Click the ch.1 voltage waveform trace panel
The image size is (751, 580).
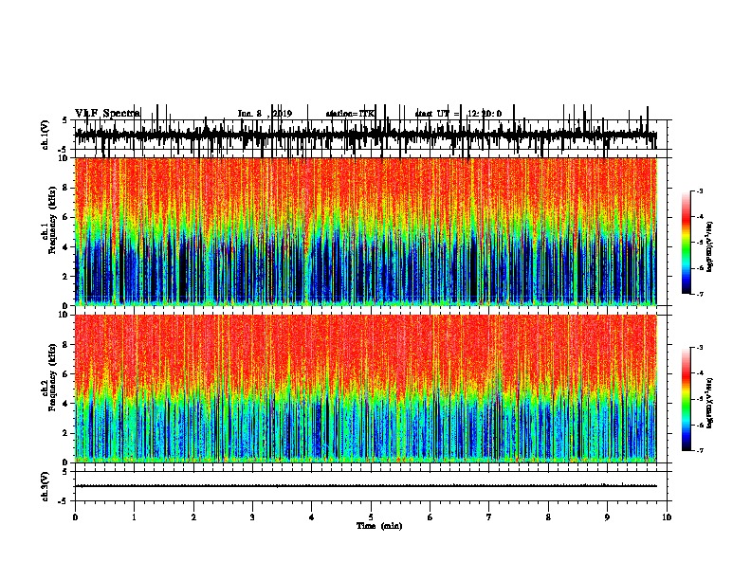(370, 135)
